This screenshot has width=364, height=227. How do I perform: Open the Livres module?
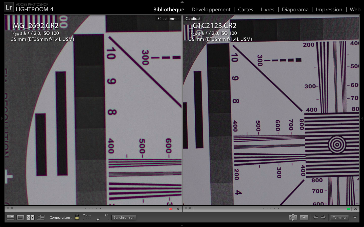tap(267, 10)
